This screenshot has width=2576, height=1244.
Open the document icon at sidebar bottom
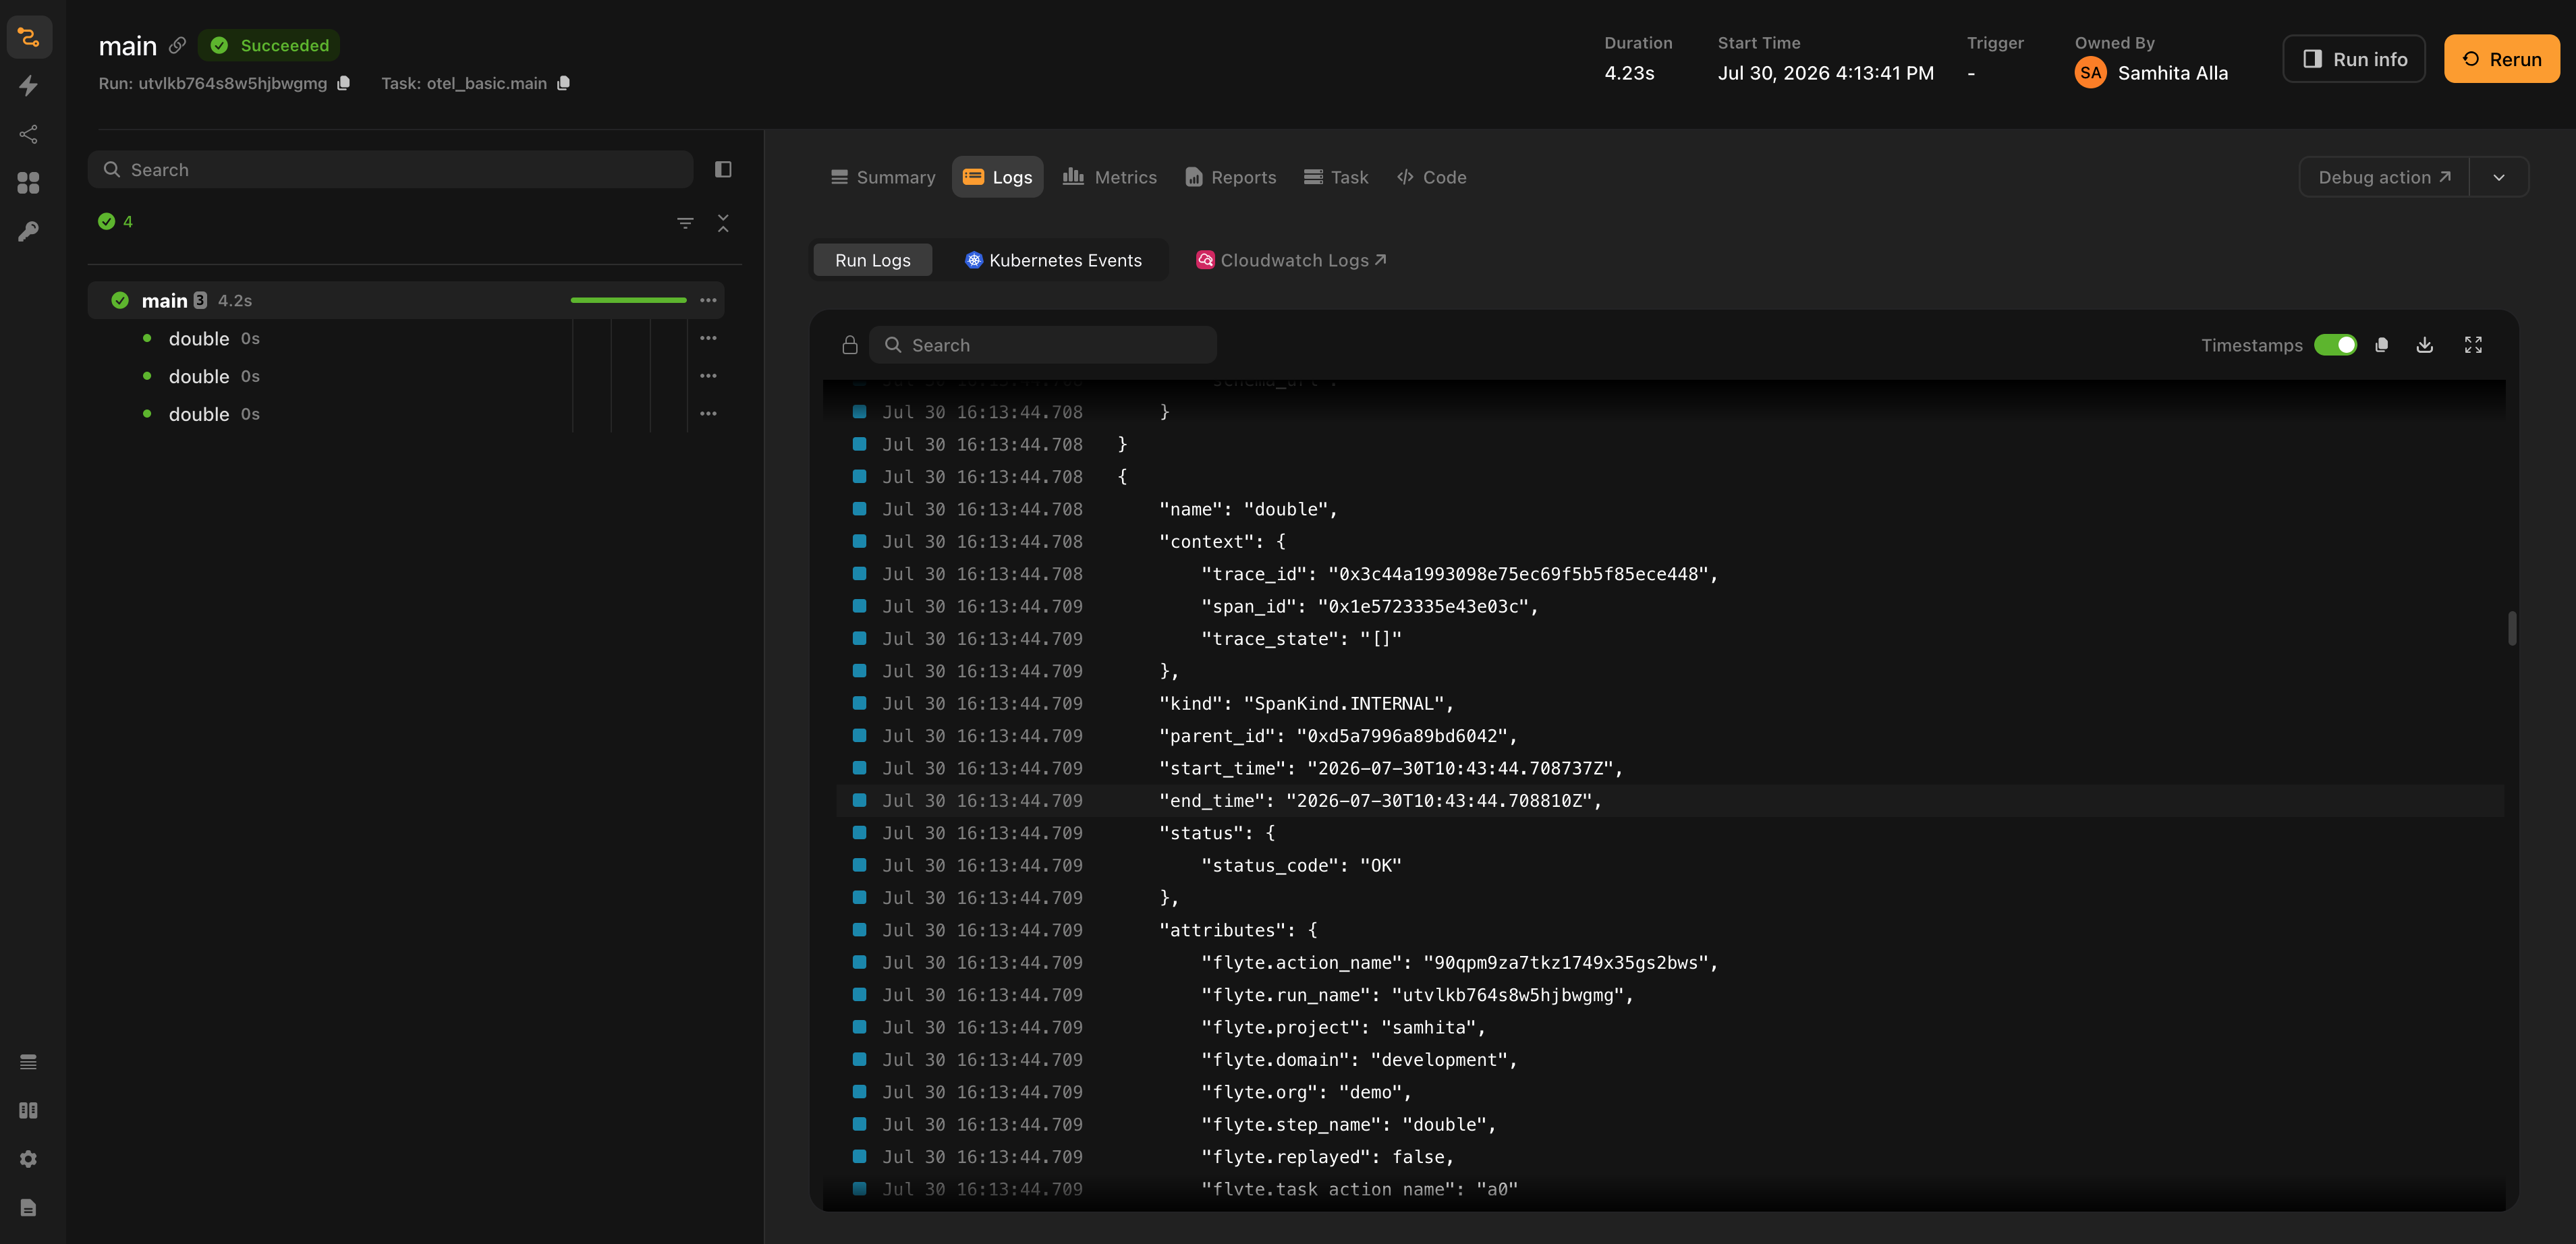(x=29, y=1207)
